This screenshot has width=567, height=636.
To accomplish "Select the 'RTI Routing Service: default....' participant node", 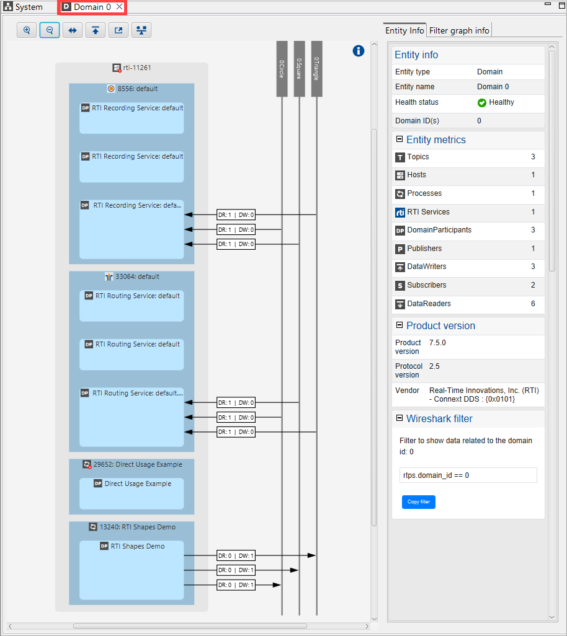I will [x=132, y=417].
